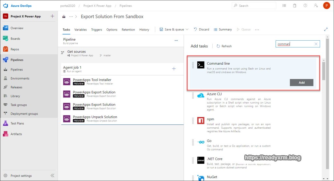Add a new task to Agent job 1 with plus icon
334x181 pixels.
point(174,69)
